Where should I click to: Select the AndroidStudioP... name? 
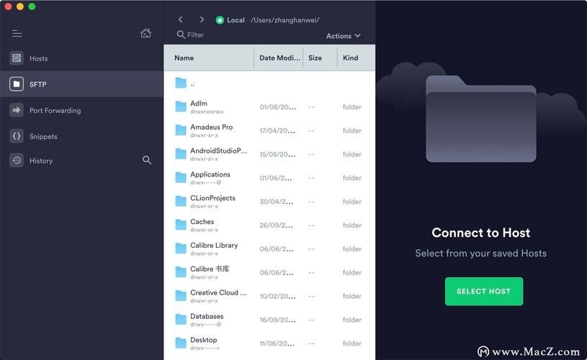219,150
